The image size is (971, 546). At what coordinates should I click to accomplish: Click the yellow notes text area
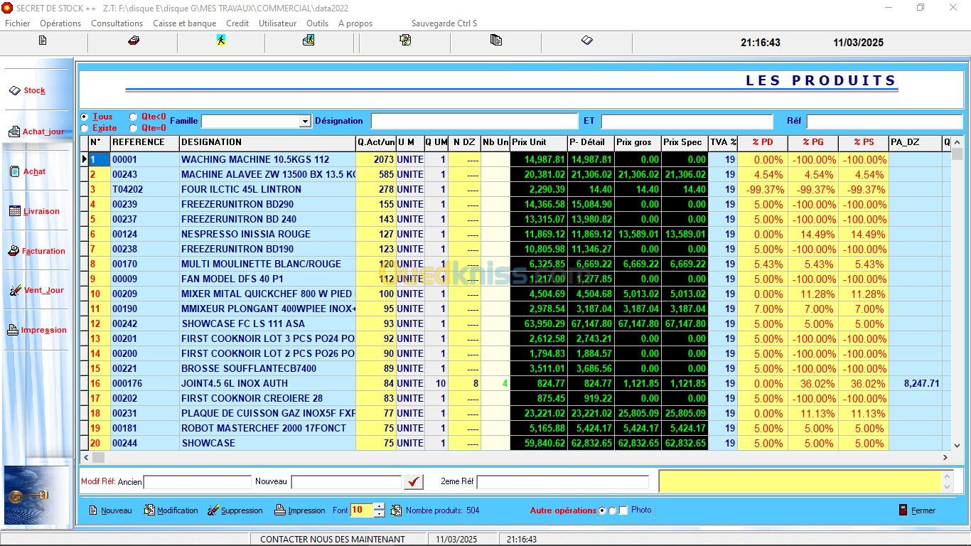click(800, 481)
